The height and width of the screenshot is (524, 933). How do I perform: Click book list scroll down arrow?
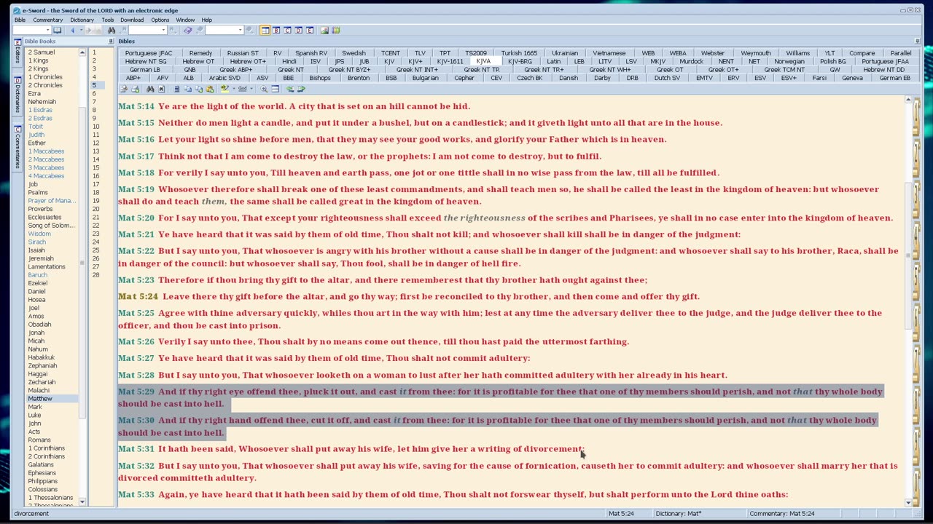pos(82,502)
